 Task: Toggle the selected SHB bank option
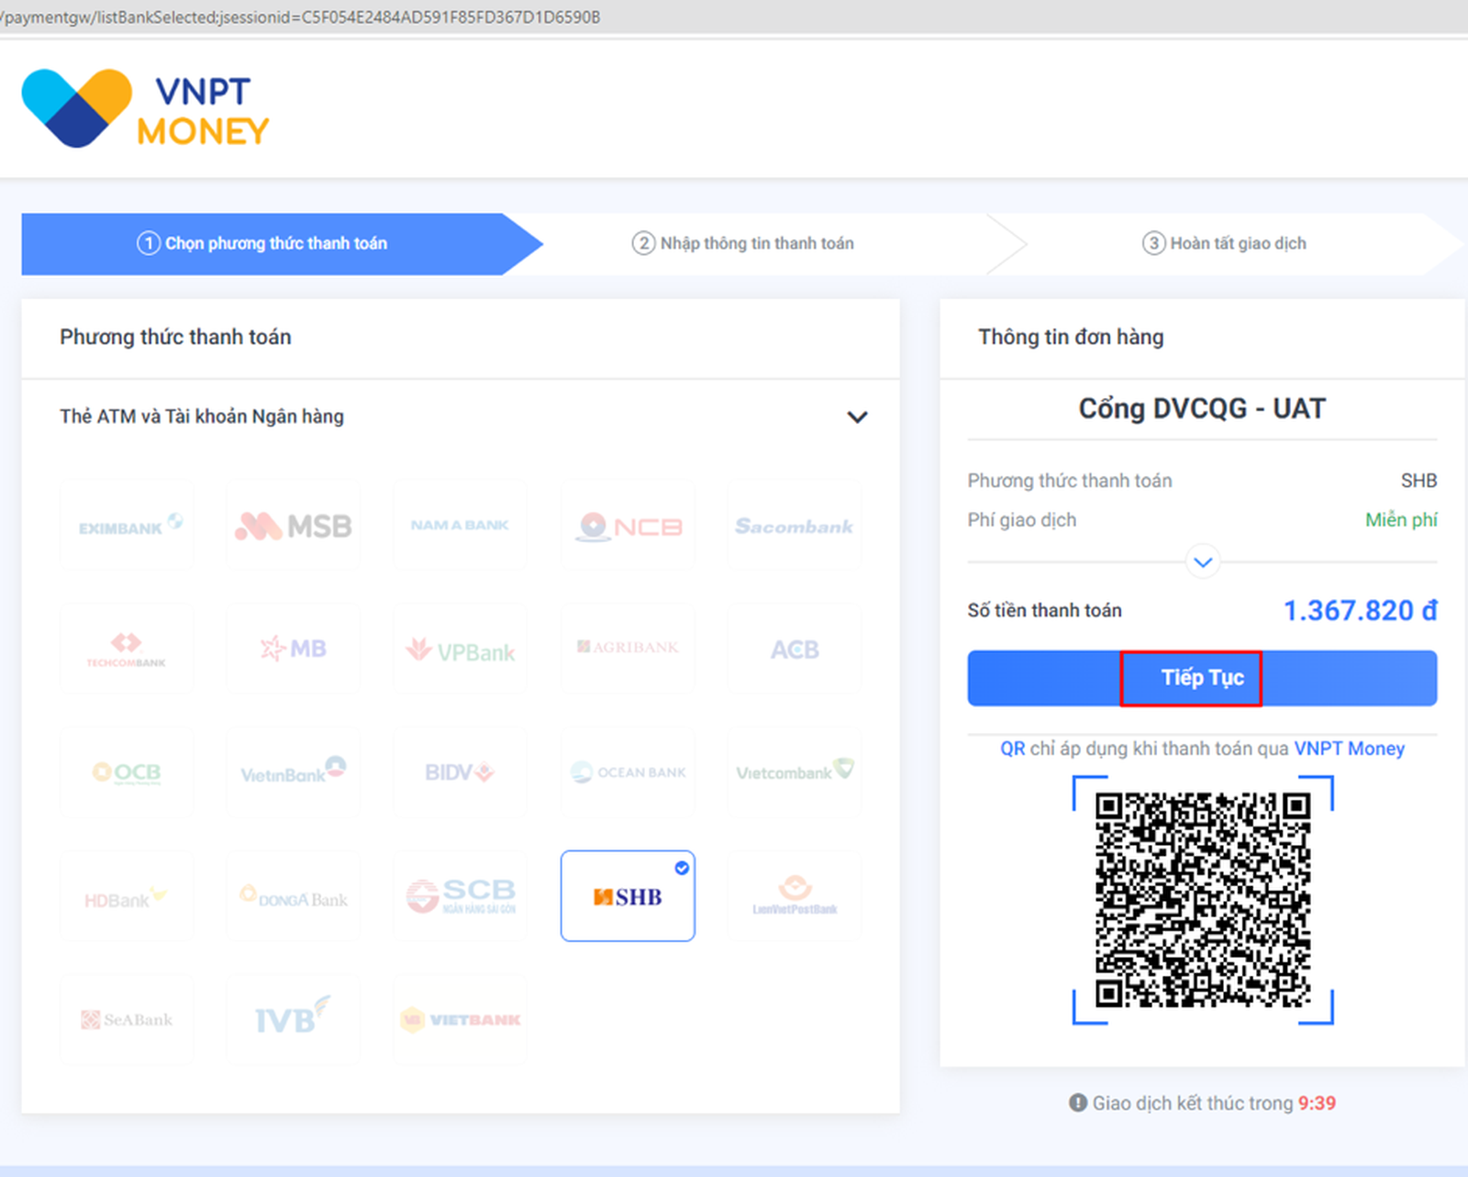point(628,896)
